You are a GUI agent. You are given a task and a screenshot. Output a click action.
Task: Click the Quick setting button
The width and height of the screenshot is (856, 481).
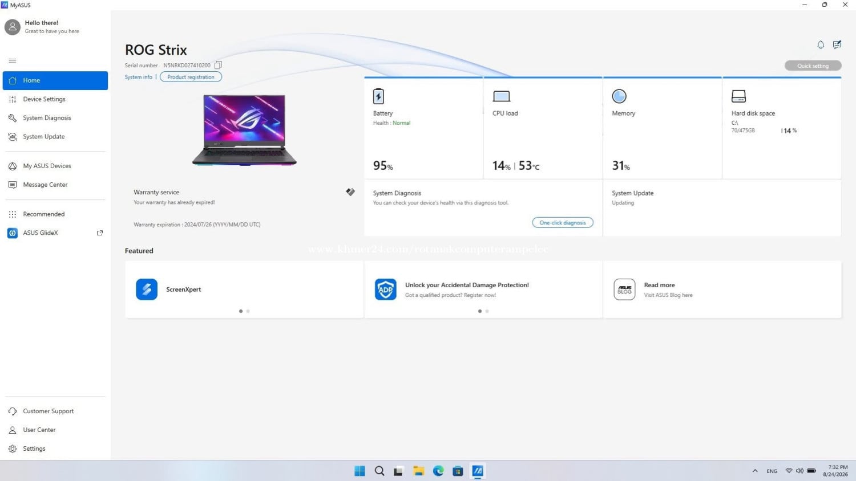click(813, 66)
